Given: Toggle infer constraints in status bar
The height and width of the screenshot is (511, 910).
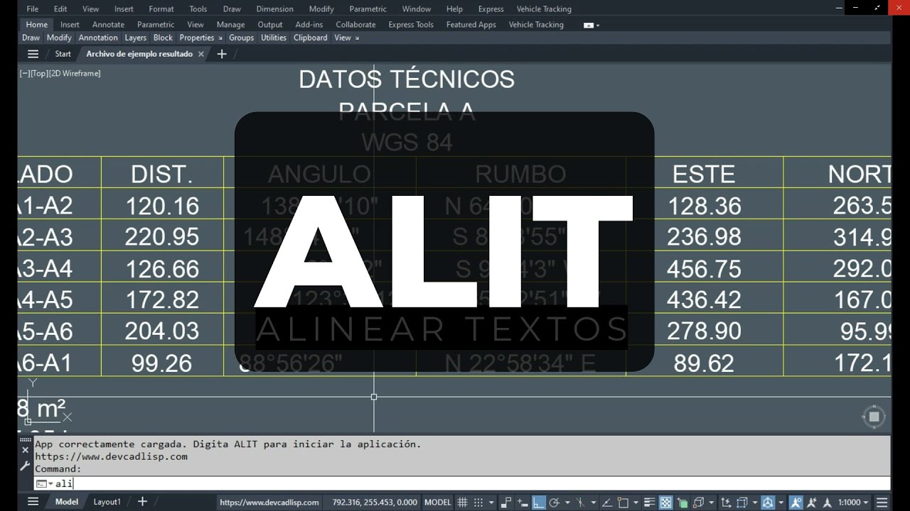Looking at the screenshot, I should pos(505,502).
